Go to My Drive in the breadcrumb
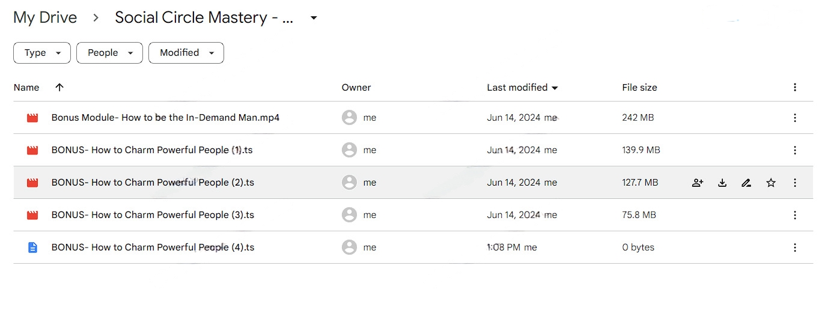 coord(45,17)
